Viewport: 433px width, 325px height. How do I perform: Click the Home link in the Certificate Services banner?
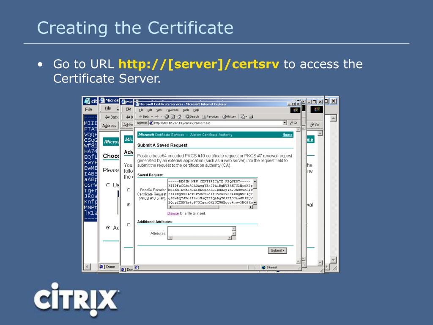288,135
